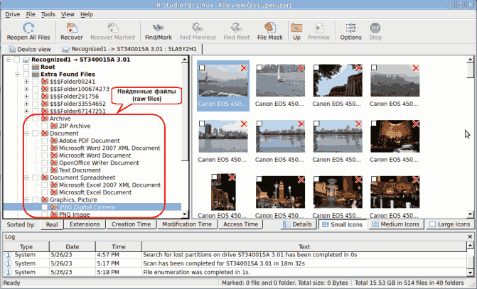
Task: Mark the $$$Folder100674273 checkbox
Action: pyautogui.click(x=36, y=89)
